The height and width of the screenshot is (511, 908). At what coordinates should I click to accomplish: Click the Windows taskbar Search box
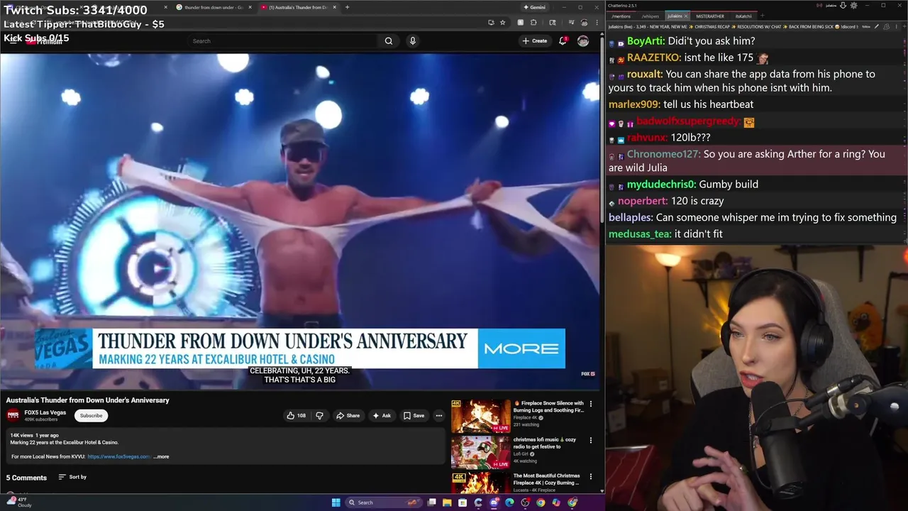[384, 502]
